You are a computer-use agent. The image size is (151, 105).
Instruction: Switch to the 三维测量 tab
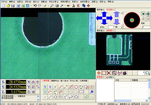(x=83, y=81)
